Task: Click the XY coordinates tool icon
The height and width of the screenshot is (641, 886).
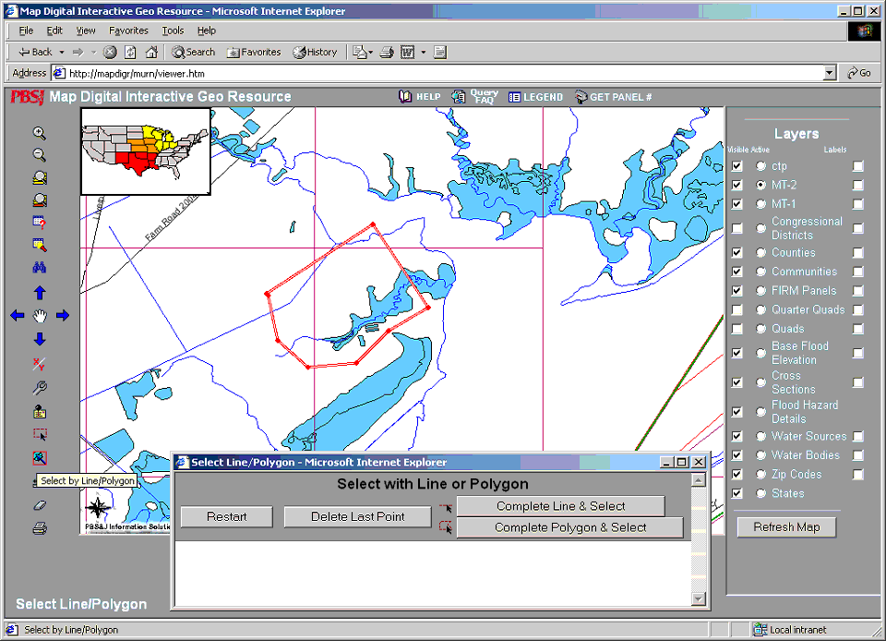Action: 39,364
